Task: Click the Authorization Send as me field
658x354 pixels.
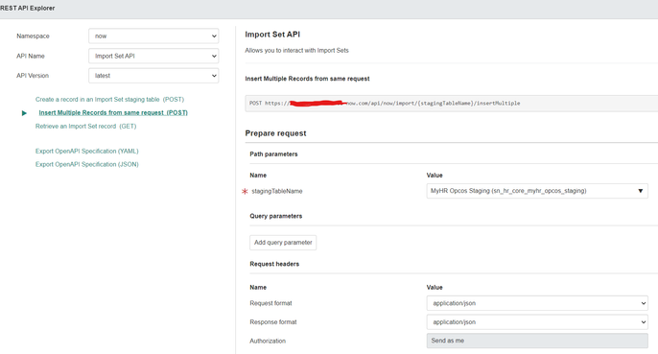Action: (x=537, y=341)
